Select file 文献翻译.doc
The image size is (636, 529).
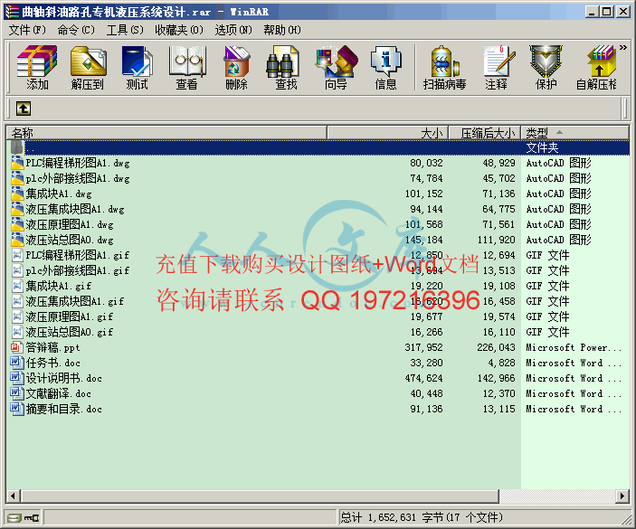[x=318, y=393]
